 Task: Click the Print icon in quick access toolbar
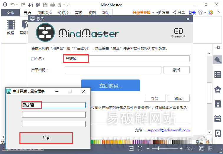[x=52, y=5]
